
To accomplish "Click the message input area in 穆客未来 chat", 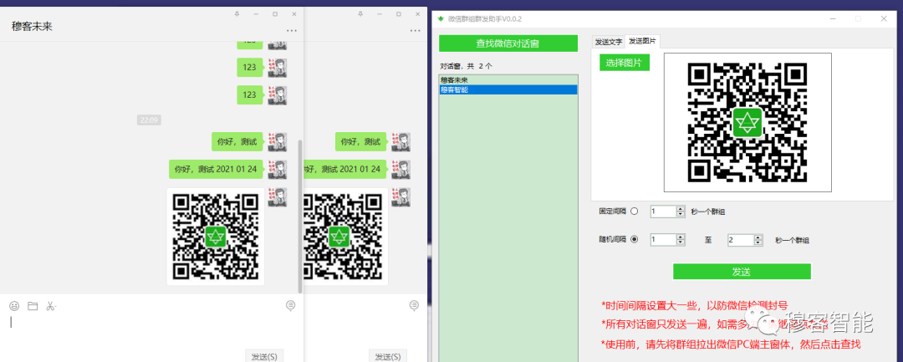I will click(x=150, y=331).
